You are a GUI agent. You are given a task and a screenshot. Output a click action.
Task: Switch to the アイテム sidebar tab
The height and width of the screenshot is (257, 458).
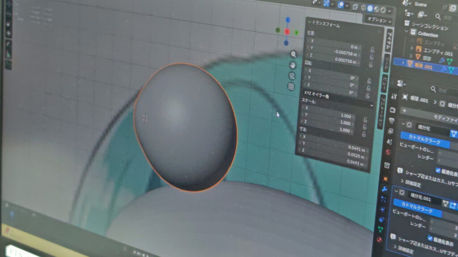coord(390,40)
